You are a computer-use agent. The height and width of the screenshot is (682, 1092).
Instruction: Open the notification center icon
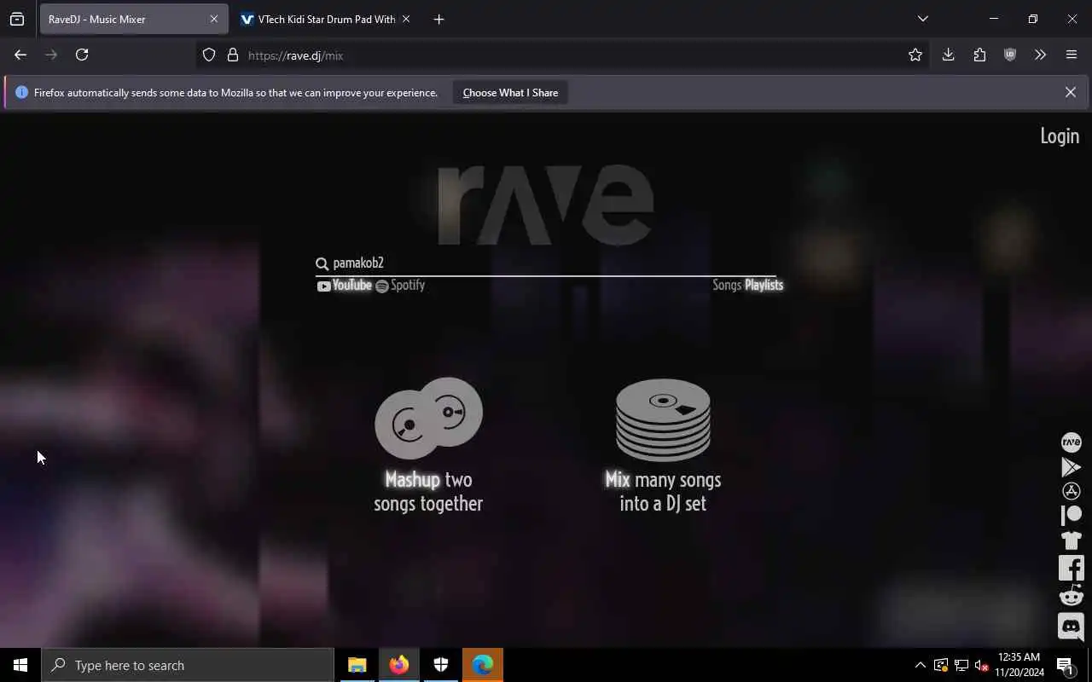coord(1065,665)
